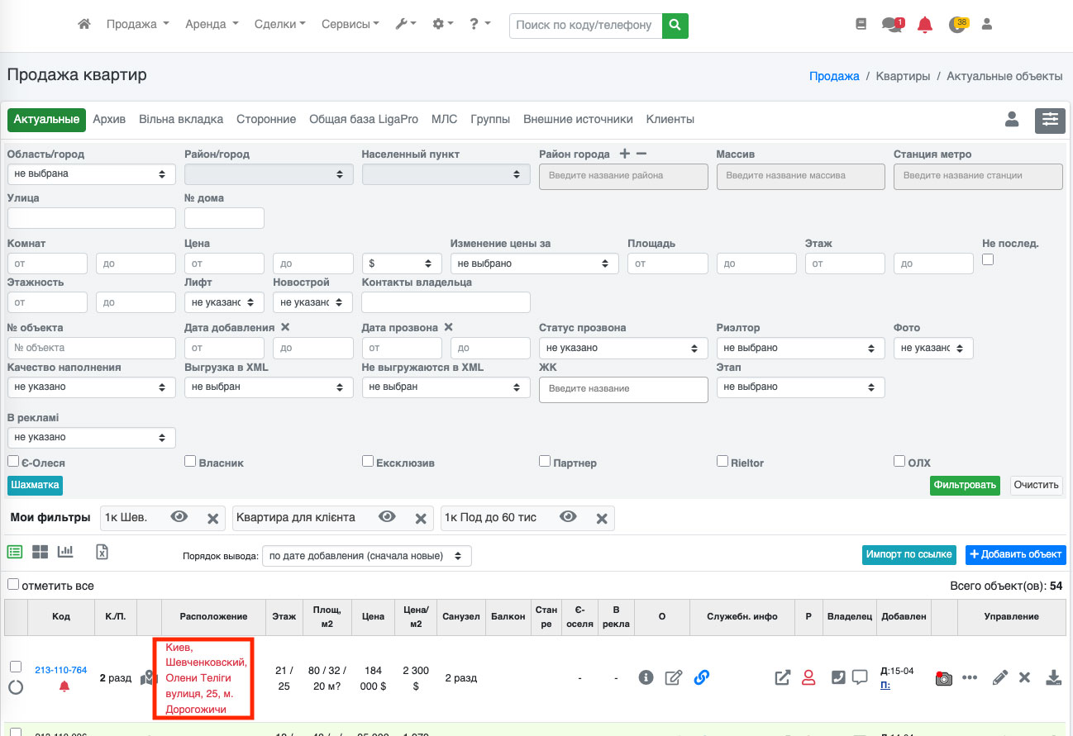This screenshot has height=736, width=1073.
Task: Open the red notifications bell
Action: click(x=925, y=25)
